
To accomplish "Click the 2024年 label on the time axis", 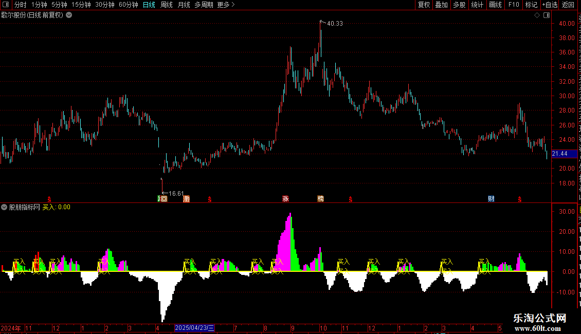I will (11, 328).
